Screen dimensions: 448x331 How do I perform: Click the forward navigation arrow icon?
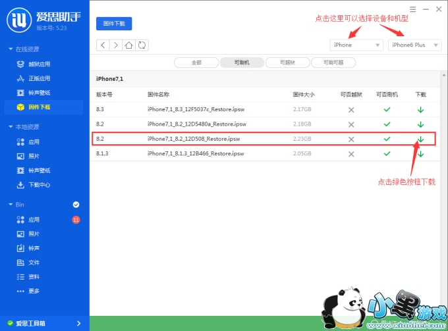(x=115, y=45)
